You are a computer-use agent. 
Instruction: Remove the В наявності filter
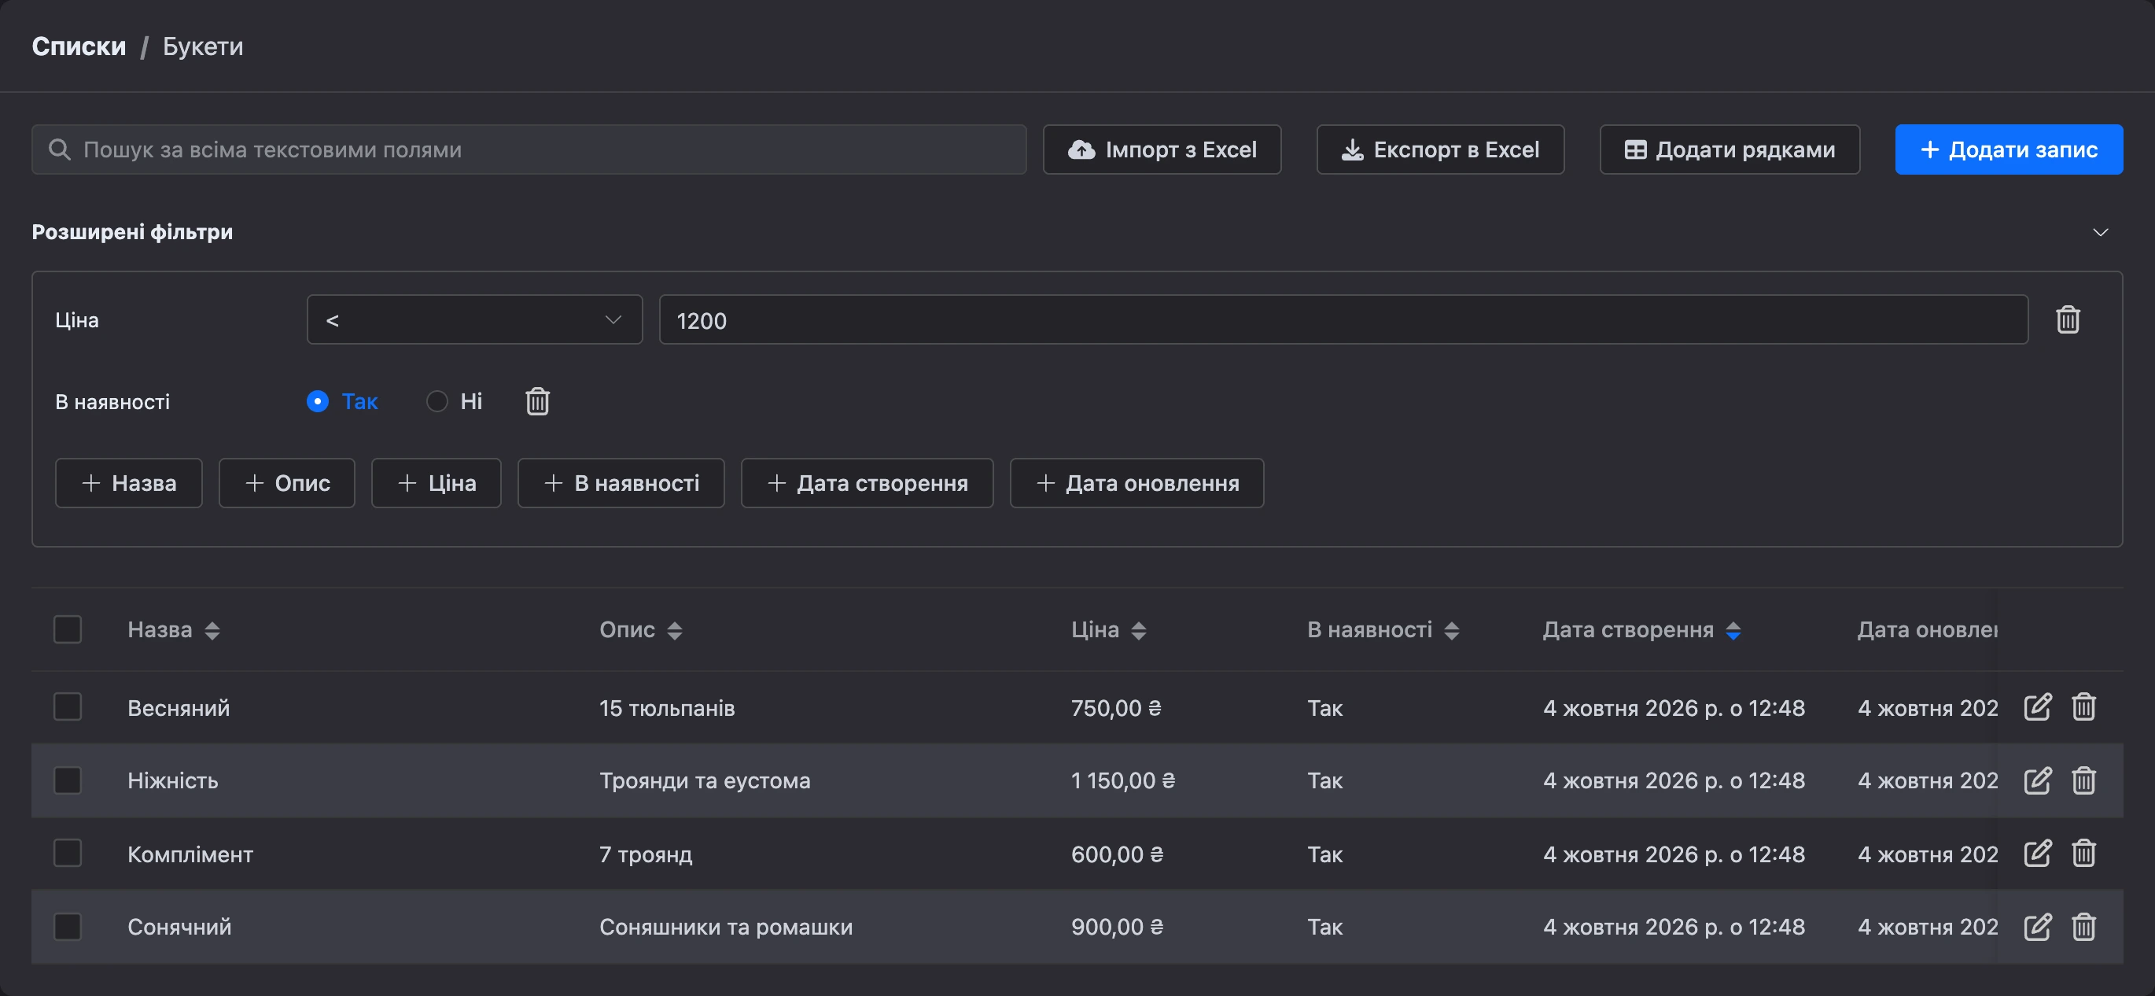(x=537, y=401)
